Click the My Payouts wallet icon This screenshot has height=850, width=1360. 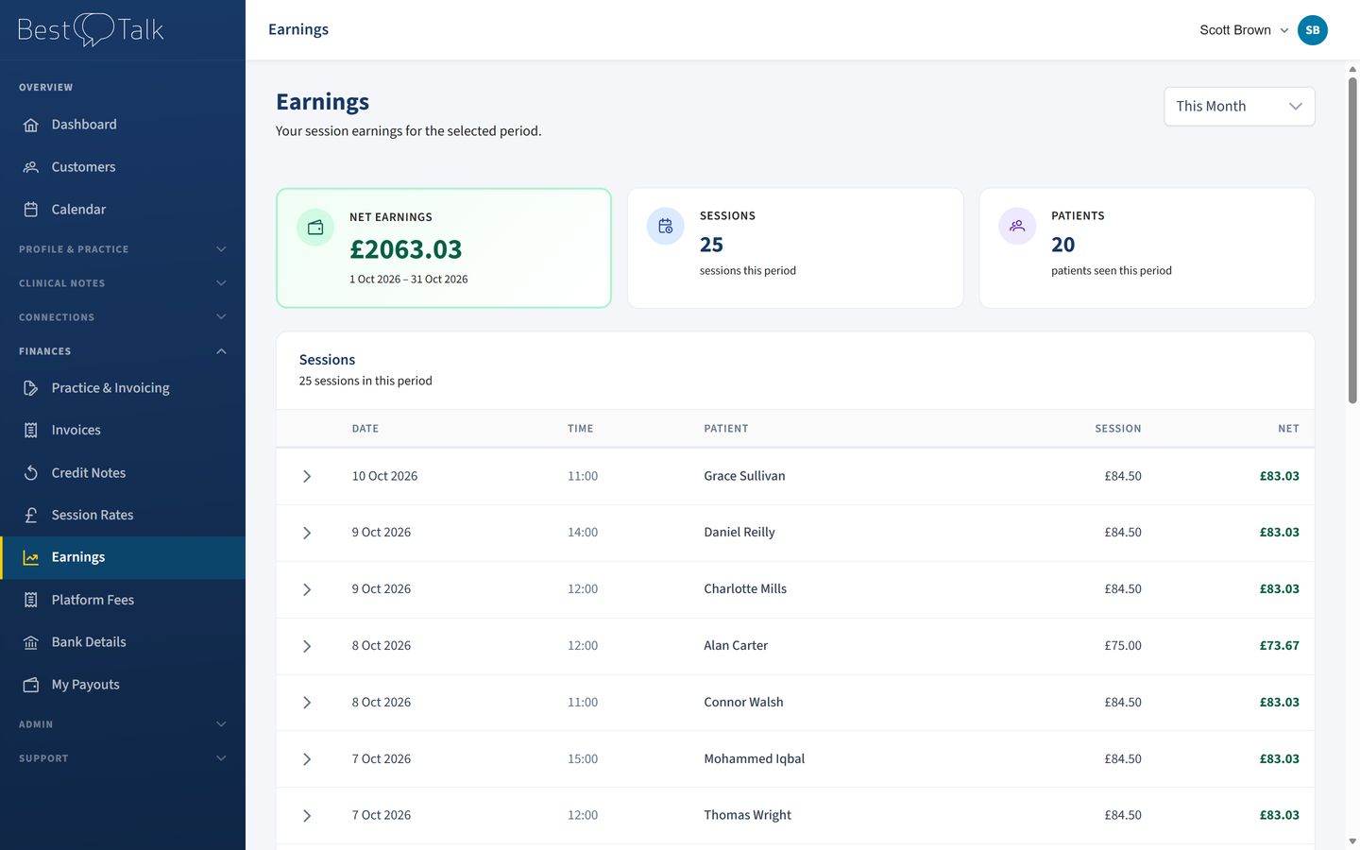(x=31, y=685)
